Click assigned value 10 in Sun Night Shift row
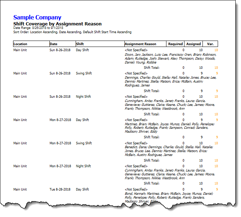Screen dimensions: 241x217 (x=201, y=97)
